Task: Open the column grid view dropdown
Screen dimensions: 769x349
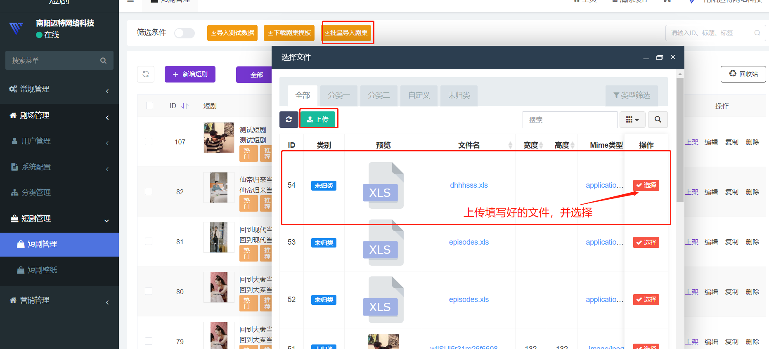Action: [632, 120]
